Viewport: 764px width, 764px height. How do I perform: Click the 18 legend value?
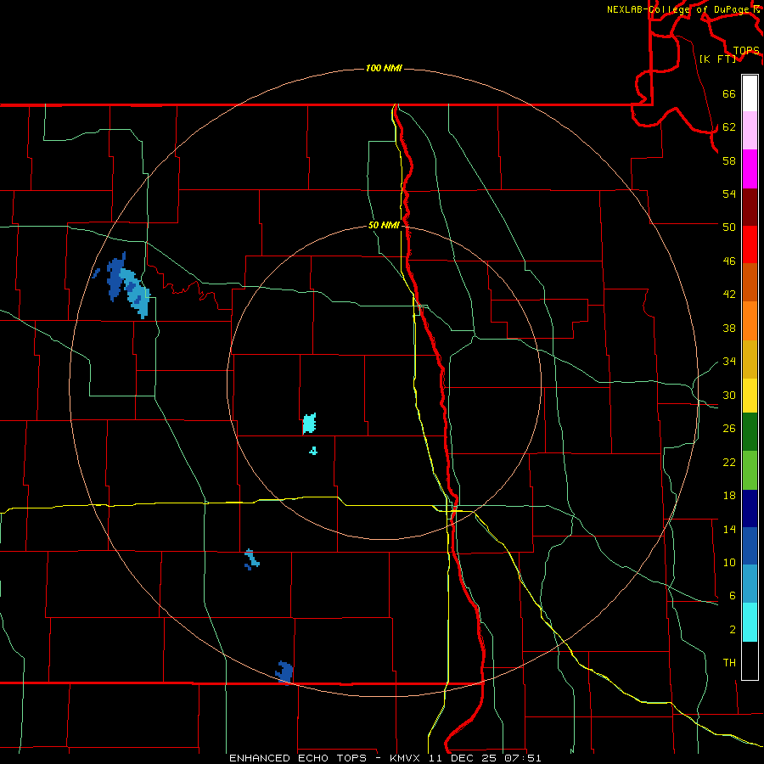729,496
